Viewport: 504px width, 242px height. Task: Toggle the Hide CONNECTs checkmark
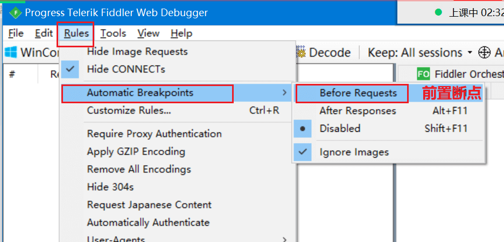click(x=70, y=69)
